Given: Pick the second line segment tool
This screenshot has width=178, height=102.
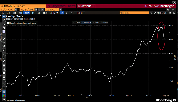Looking at the screenshot, I should (4, 43).
